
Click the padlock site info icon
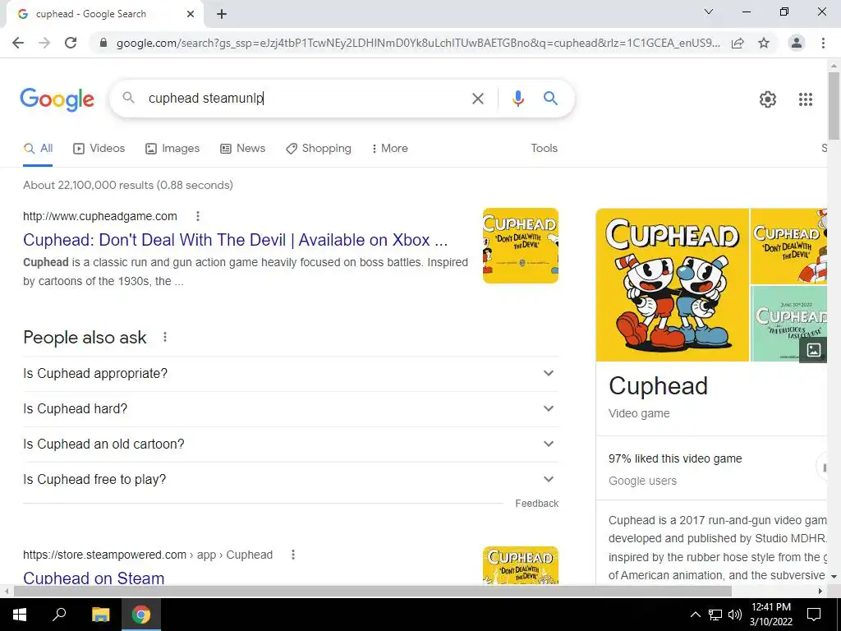[x=103, y=43]
